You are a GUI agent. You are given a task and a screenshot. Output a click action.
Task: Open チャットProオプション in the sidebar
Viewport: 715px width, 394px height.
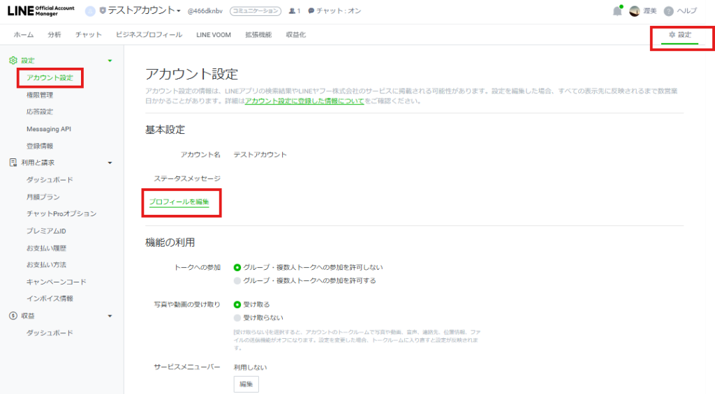click(x=61, y=213)
